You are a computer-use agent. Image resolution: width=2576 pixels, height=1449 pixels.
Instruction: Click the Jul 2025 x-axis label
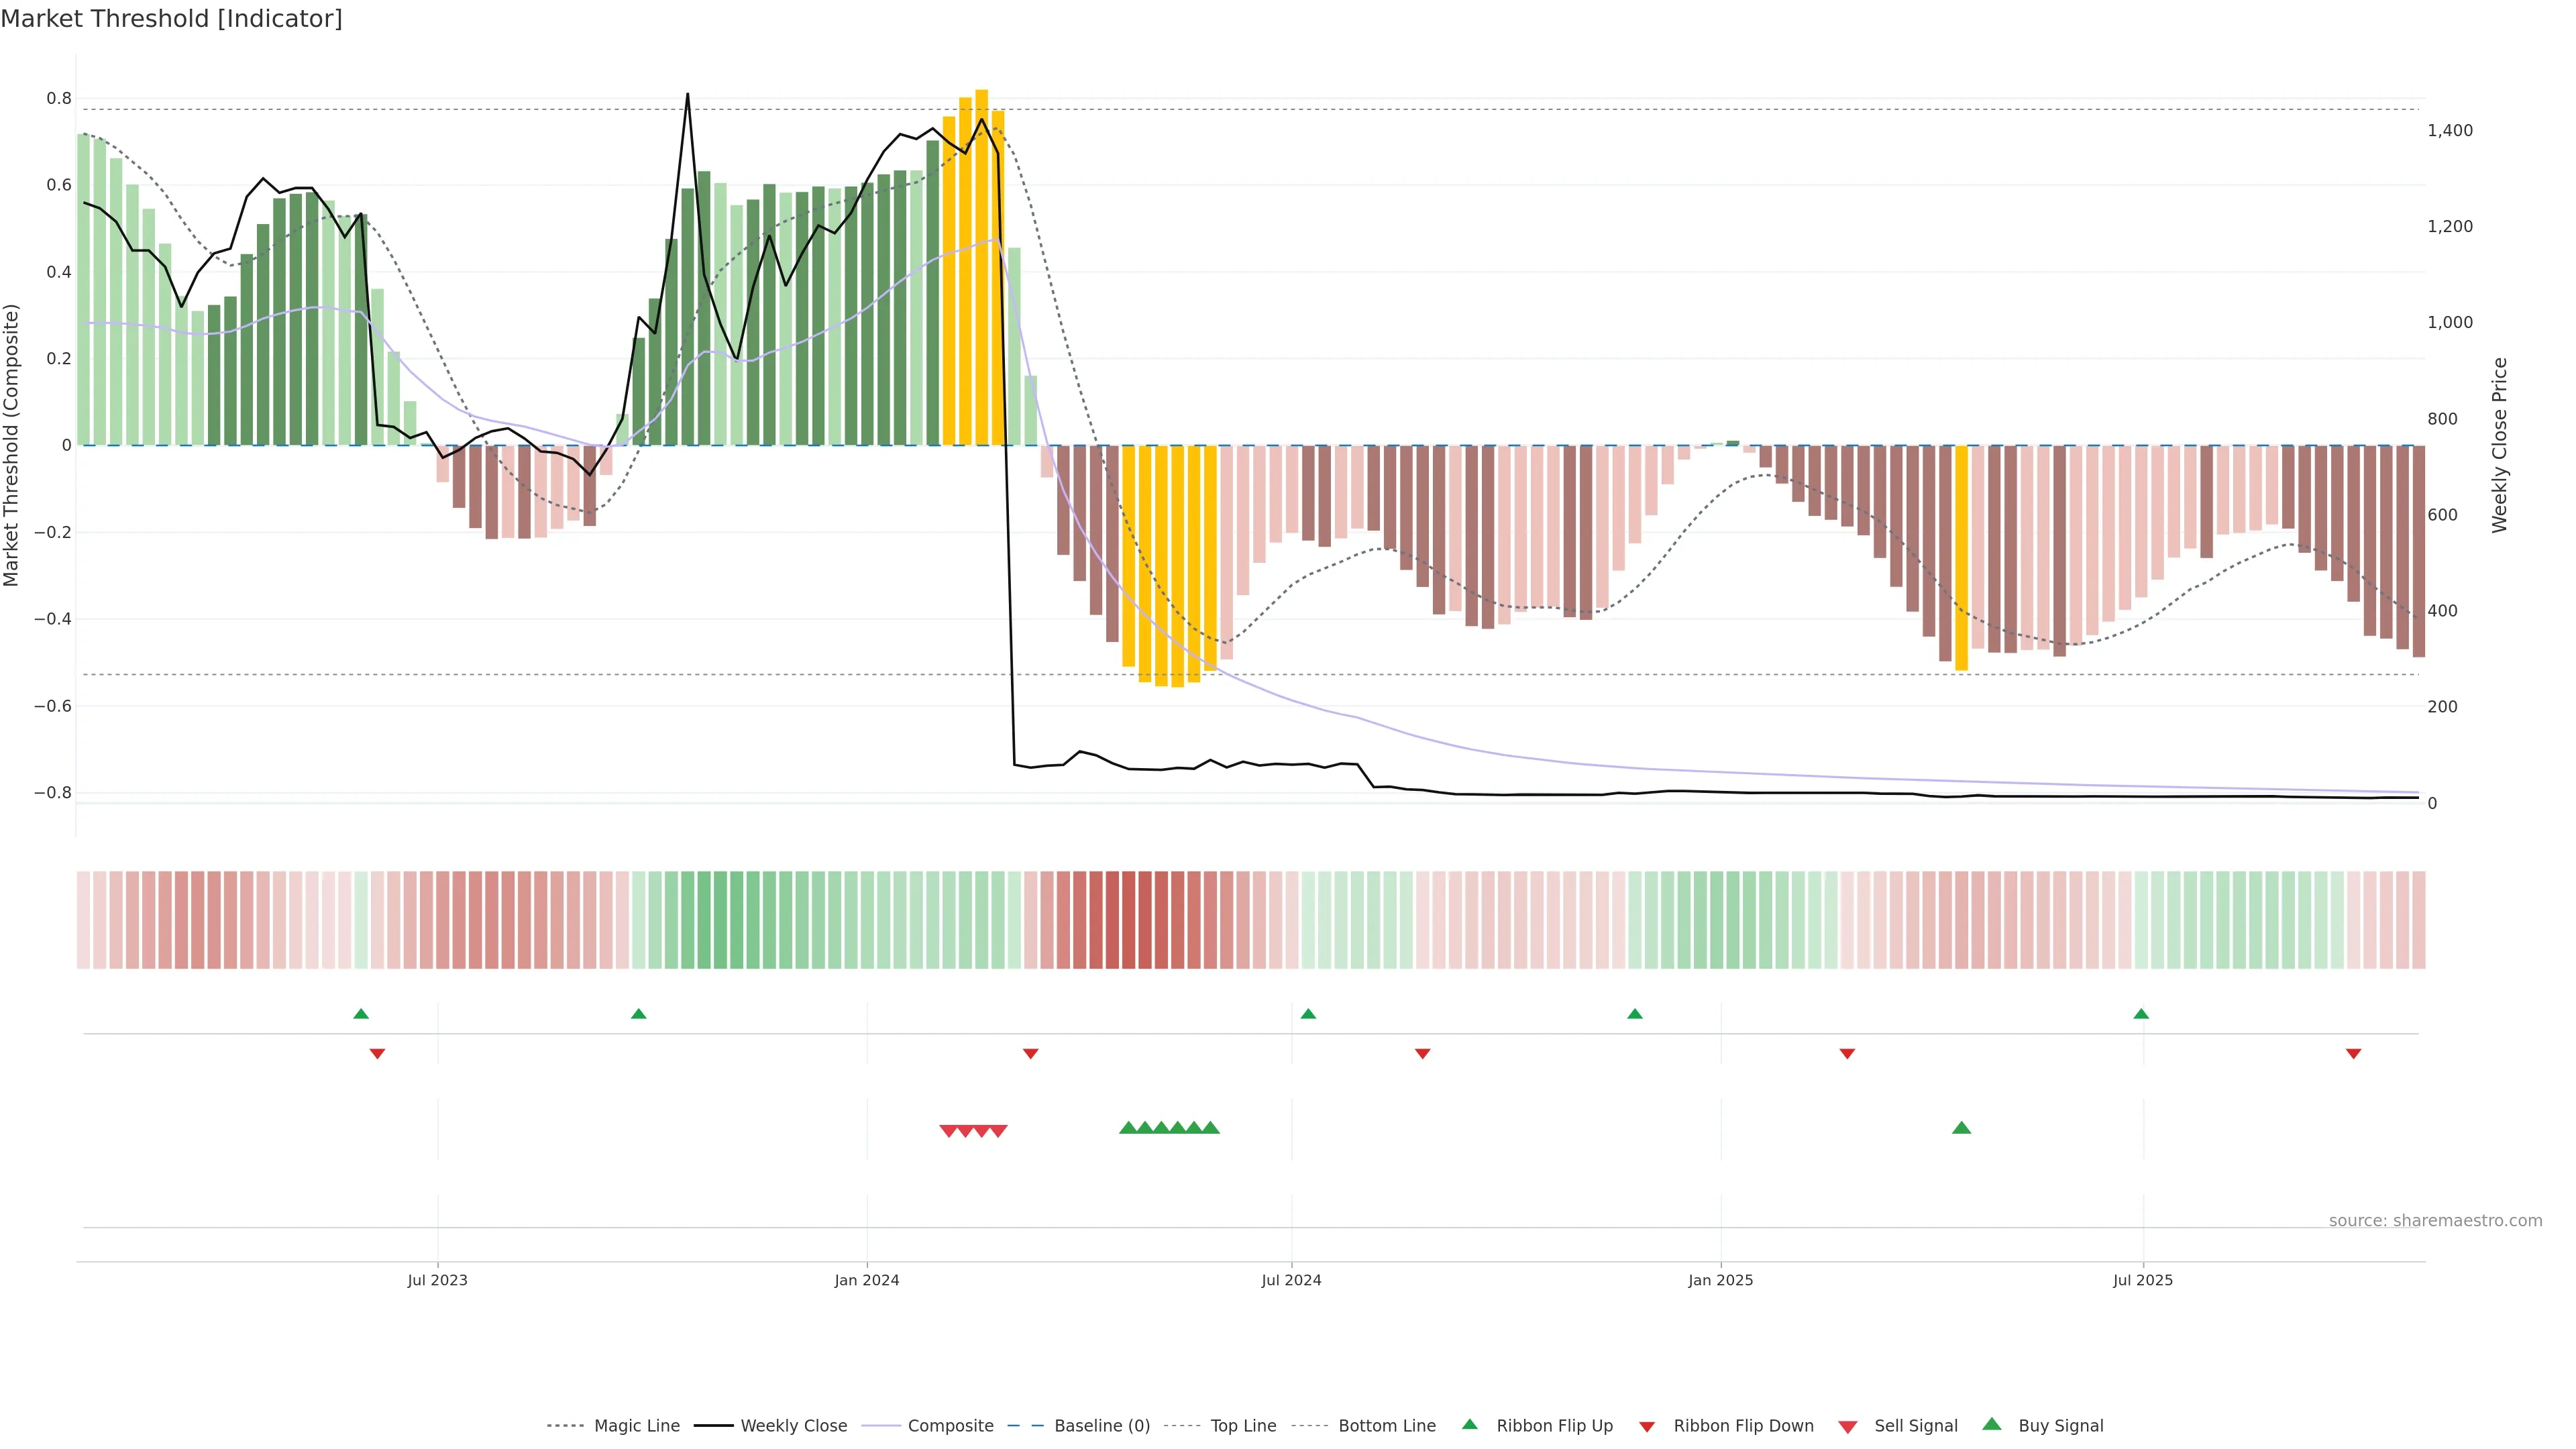pos(2142,1280)
